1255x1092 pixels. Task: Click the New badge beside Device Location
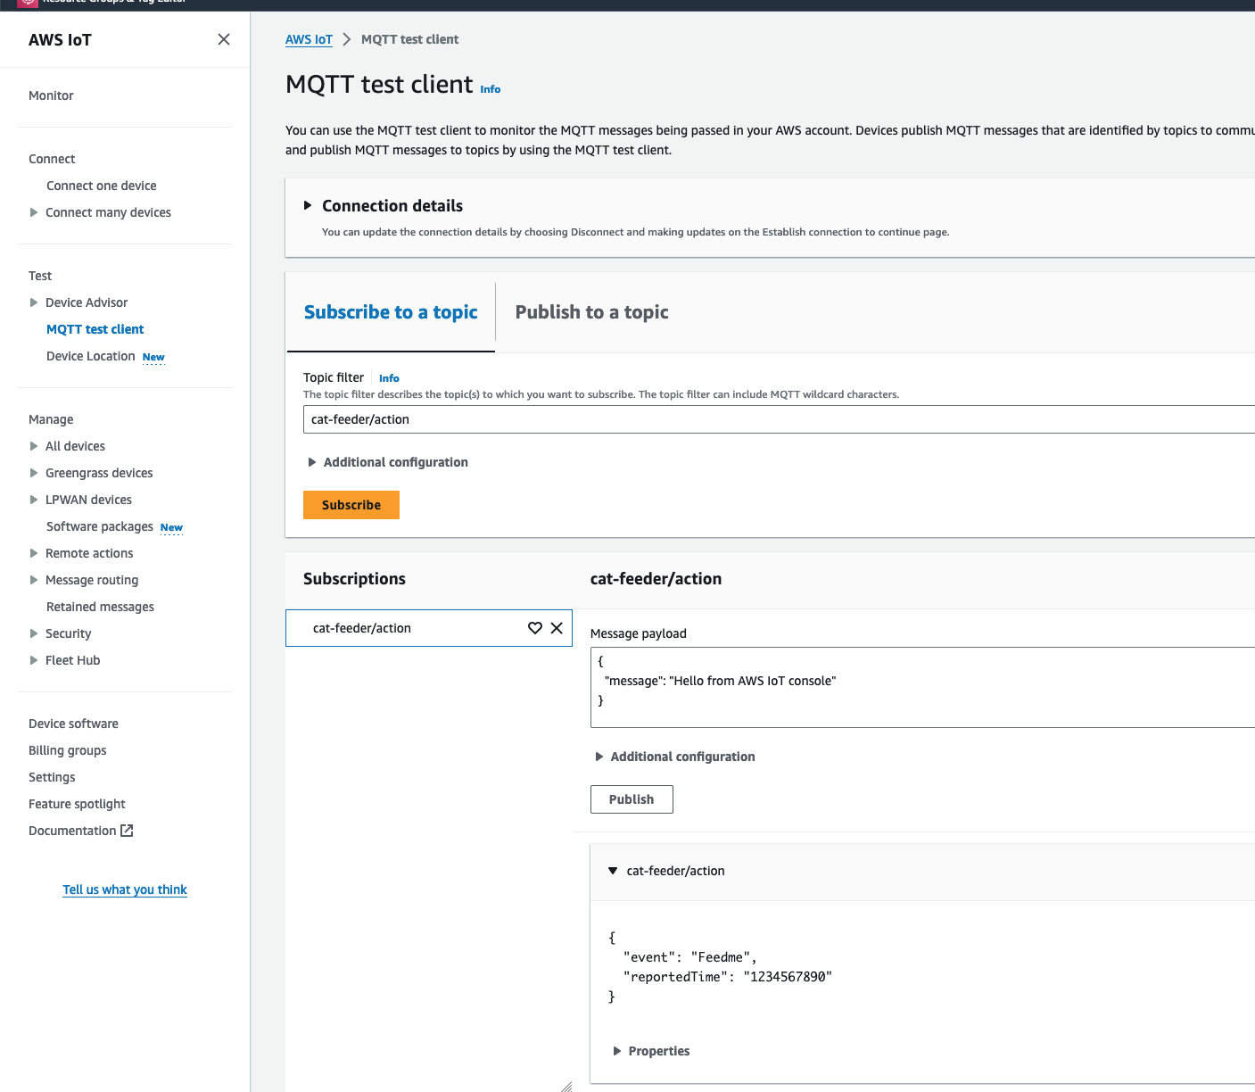[153, 357]
